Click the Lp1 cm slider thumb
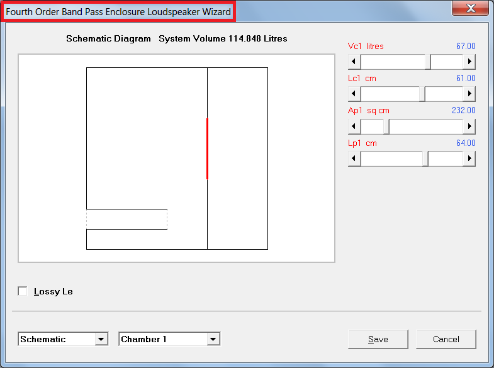 tap(425, 159)
